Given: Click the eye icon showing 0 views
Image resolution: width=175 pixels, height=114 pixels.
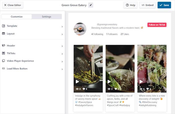Looking at the screenshot, I should (77, 89).
